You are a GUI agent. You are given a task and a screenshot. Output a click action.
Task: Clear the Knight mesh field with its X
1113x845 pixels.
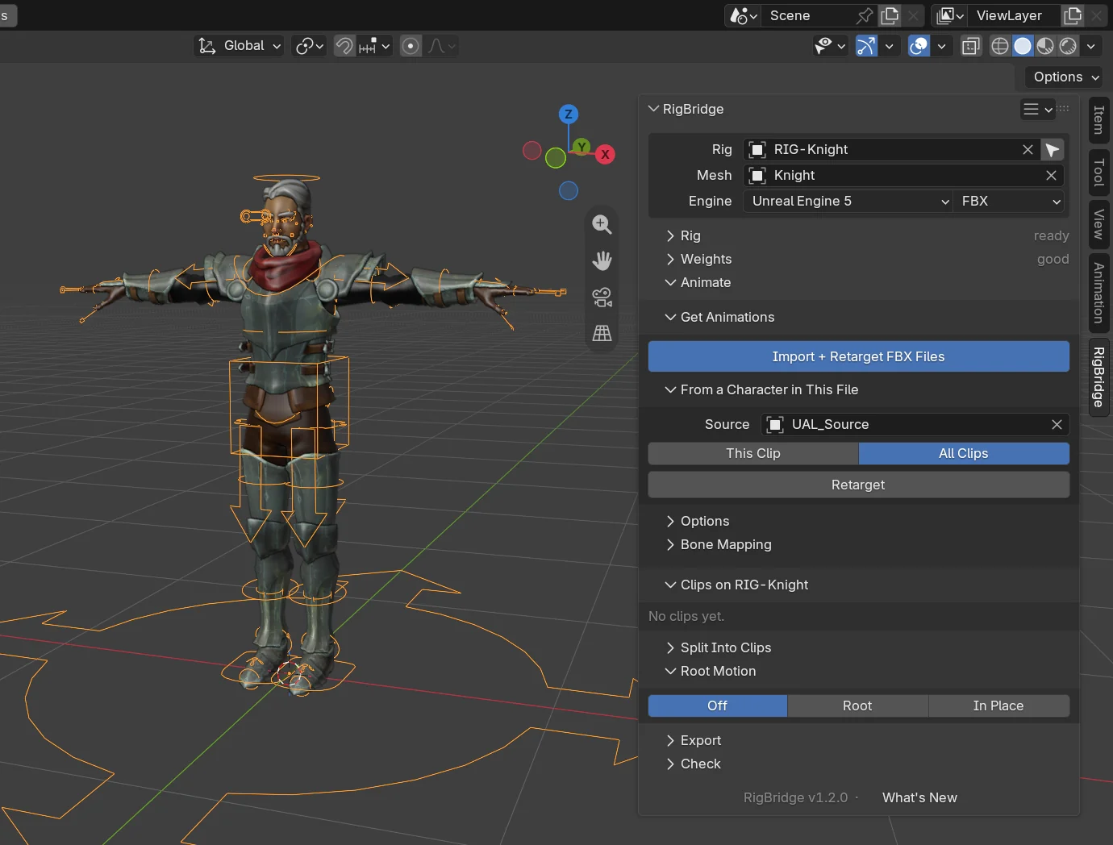pos(1051,175)
